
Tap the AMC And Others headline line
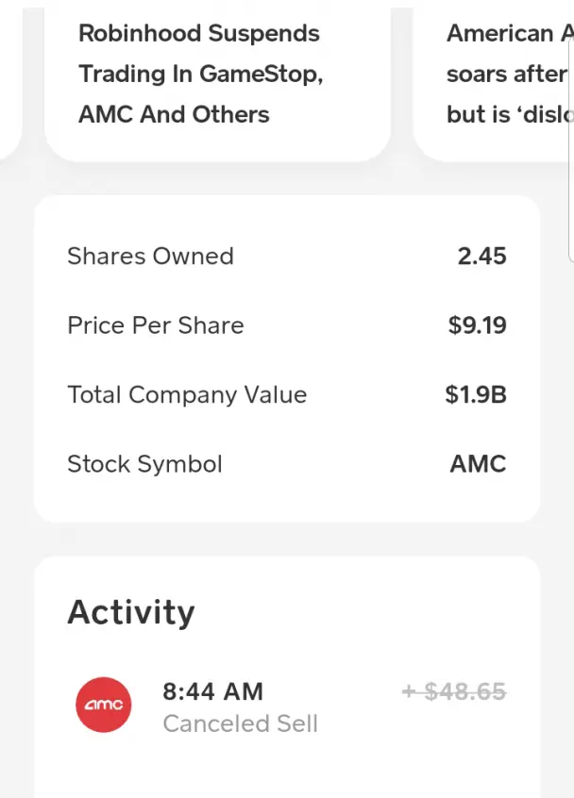(x=174, y=114)
